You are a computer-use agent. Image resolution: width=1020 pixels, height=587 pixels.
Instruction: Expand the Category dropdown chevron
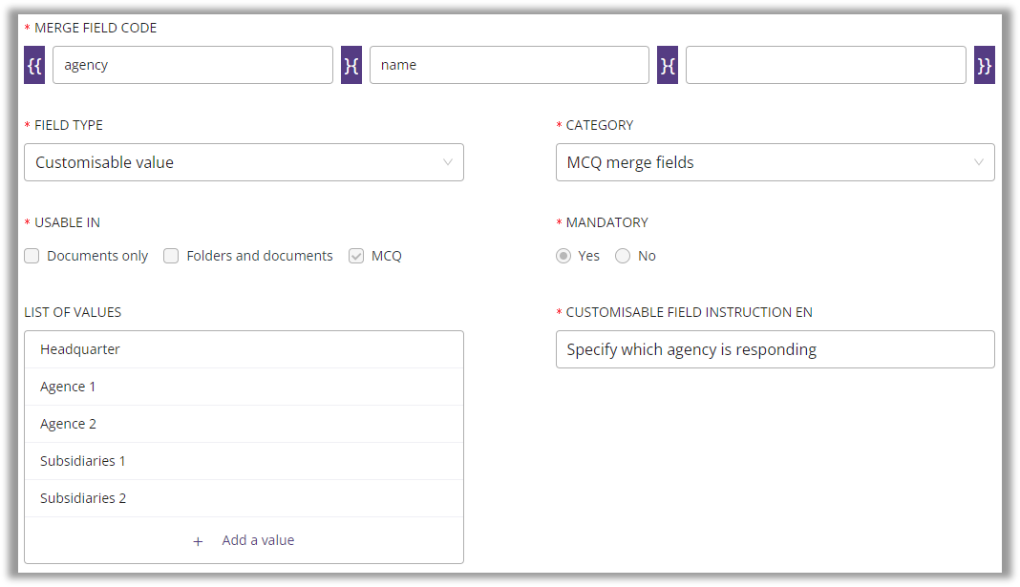(x=978, y=162)
